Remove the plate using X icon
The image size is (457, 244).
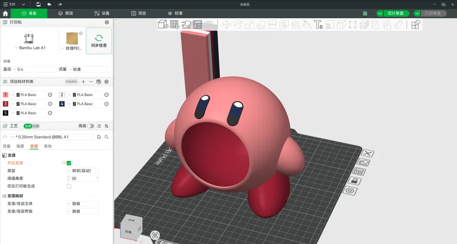[x=367, y=154]
